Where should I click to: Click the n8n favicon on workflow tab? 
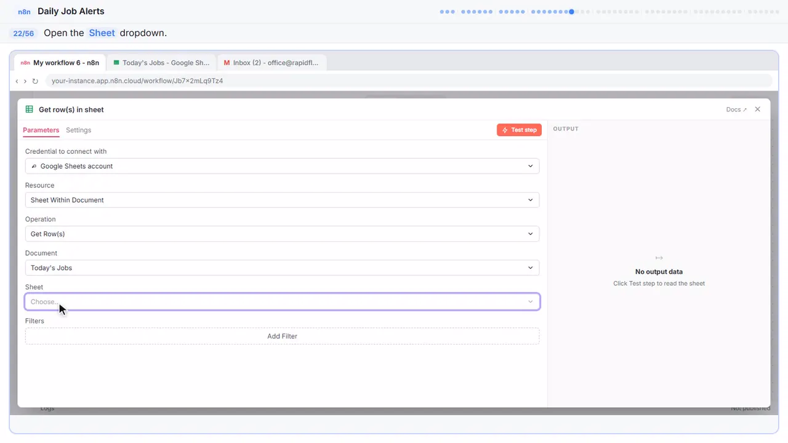(25, 63)
